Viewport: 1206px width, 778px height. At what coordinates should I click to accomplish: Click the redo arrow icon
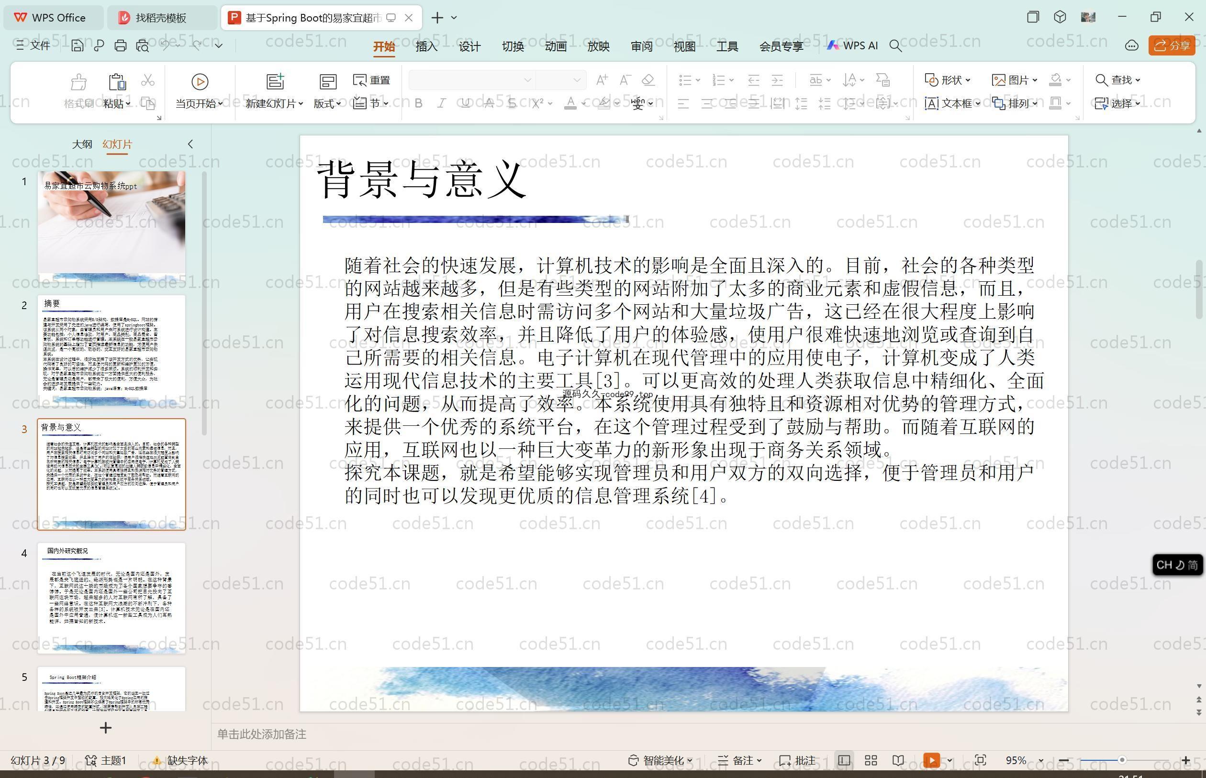[197, 45]
